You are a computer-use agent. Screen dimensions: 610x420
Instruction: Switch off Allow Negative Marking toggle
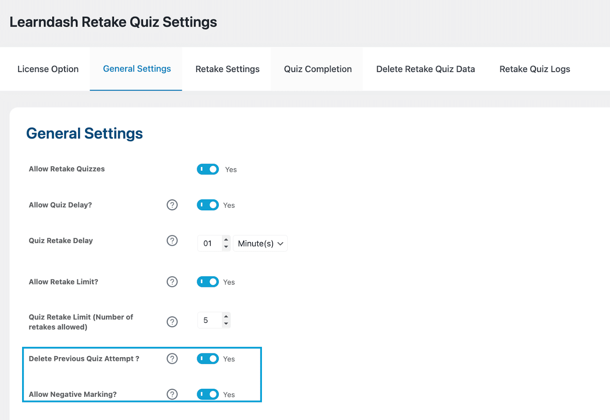coord(208,394)
